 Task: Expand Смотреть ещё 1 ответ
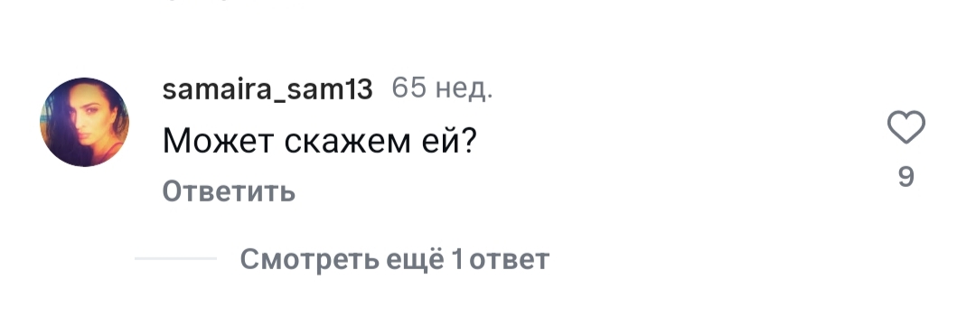[x=395, y=259]
